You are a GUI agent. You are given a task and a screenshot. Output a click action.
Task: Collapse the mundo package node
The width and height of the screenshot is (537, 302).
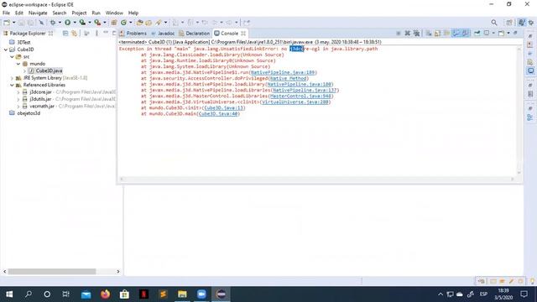(18, 64)
